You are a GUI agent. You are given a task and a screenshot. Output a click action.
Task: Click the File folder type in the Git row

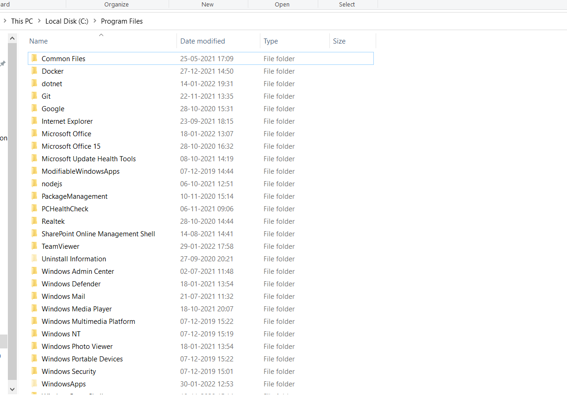point(279,96)
